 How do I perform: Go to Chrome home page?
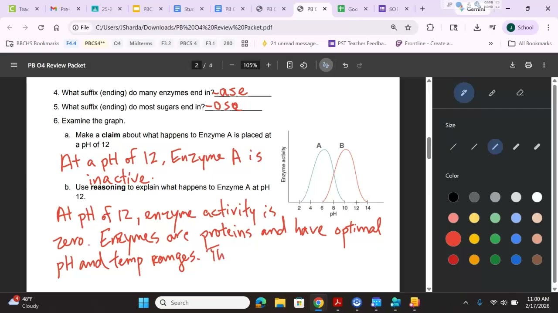point(57,27)
